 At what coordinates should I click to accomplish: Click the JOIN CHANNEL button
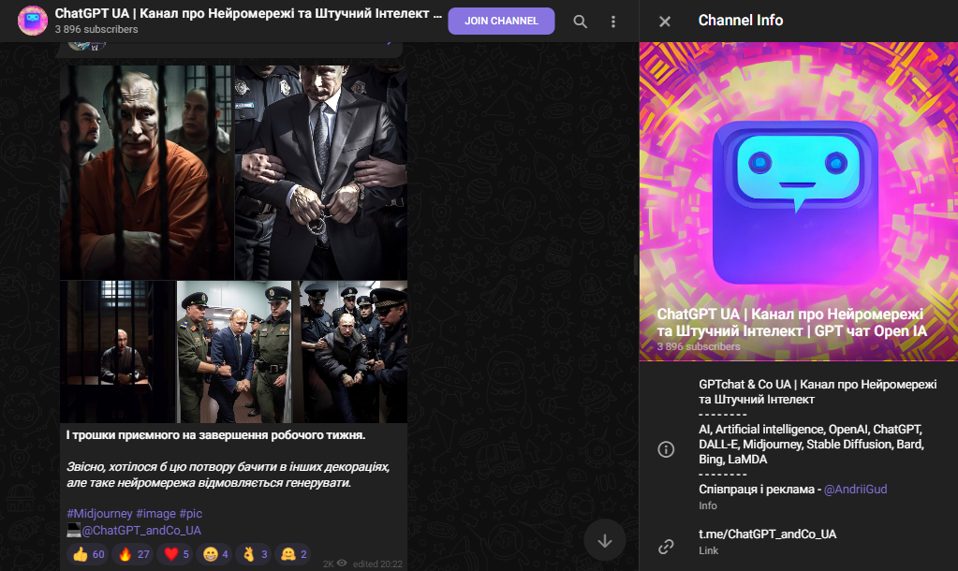(501, 22)
